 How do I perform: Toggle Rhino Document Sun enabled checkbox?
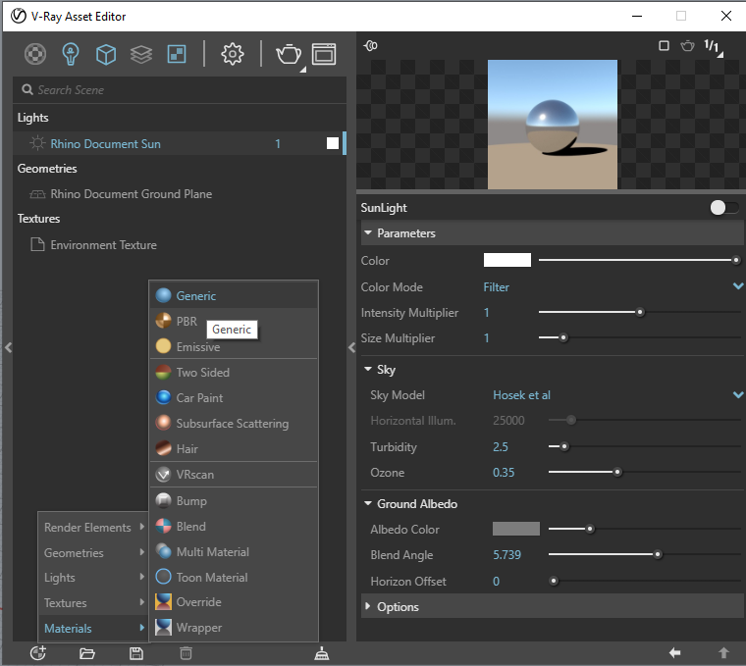pos(333,143)
